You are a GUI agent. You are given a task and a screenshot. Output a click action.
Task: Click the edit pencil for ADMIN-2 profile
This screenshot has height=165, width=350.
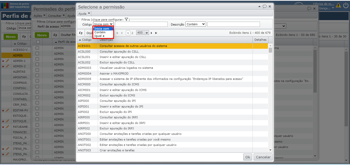[7, 66]
